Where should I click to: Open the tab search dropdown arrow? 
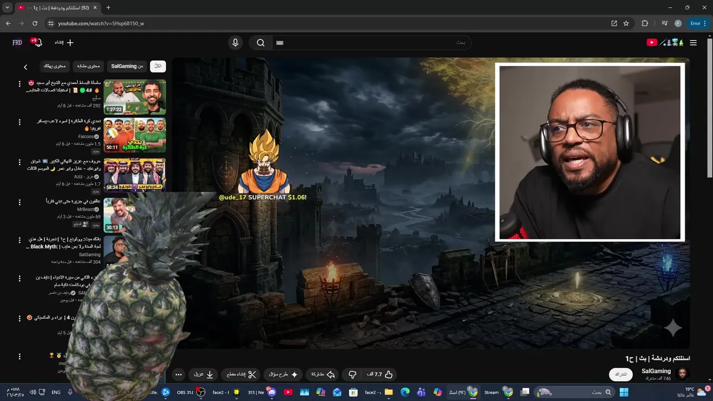point(7,7)
